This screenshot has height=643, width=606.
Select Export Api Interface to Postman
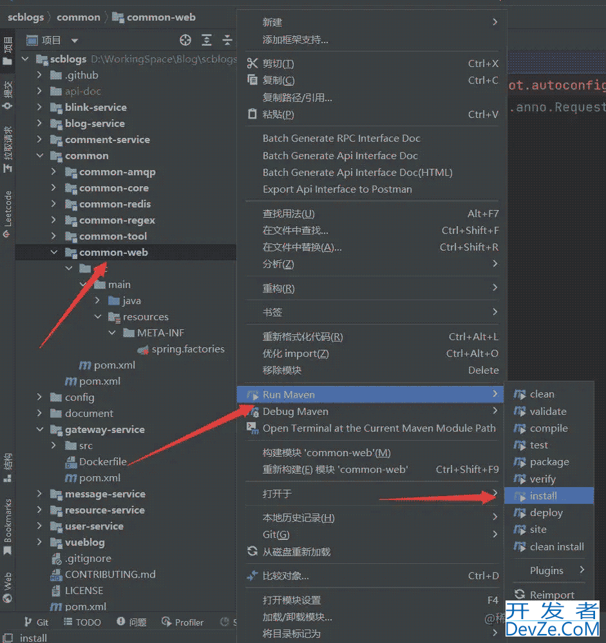coord(337,189)
